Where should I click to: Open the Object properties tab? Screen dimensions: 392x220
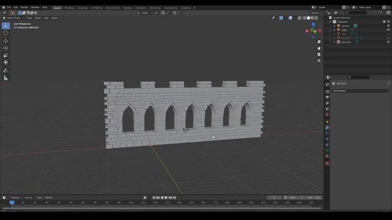tap(327, 122)
